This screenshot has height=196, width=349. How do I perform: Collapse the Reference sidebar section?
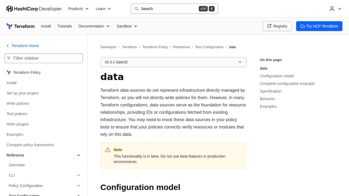(78, 155)
